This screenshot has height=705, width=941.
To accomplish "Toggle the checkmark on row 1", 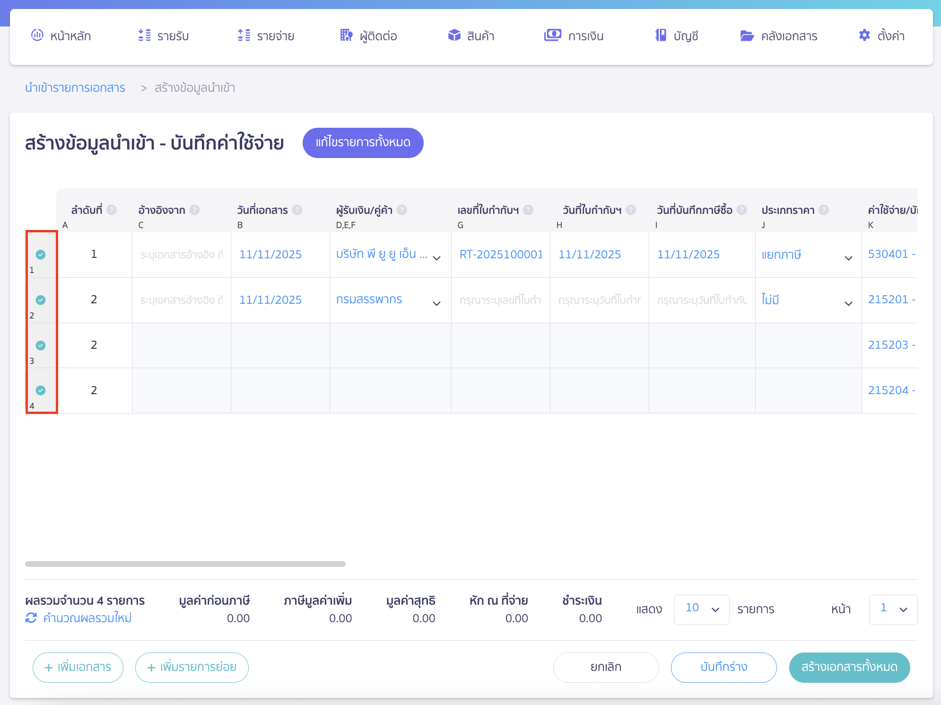I will click(41, 255).
